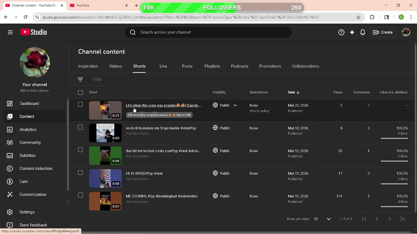The height and width of the screenshot is (234, 417).
Task: Check the 'we both homeless' short
Action: pos(80,127)
